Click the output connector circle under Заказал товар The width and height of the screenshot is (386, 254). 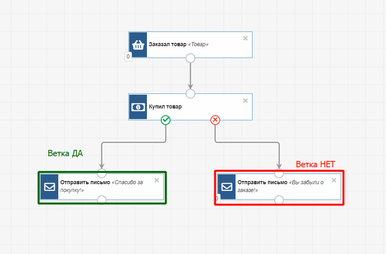(x=190, y=58)
